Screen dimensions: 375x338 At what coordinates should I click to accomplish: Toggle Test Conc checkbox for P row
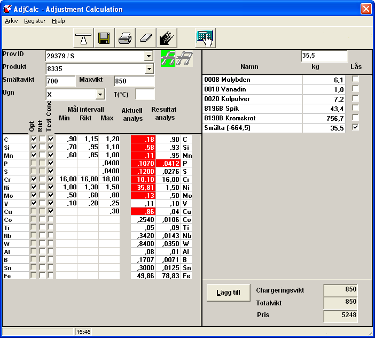click(x=50, y=163)
